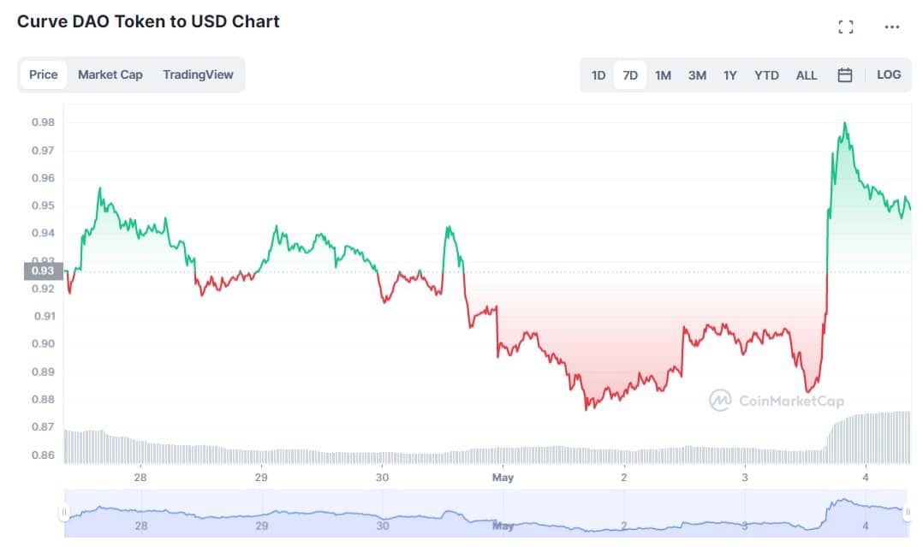The image size is (923, 547).
Task: Open the fullscreen chart view icon
Action: 845,27
